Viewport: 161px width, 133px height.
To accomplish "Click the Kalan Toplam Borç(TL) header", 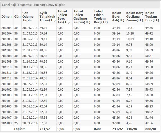I will click(x=152, y=17).
